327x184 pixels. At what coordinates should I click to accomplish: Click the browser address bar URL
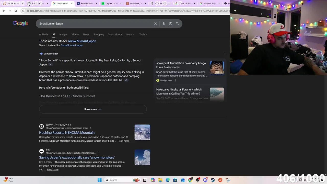click(128, 11)
